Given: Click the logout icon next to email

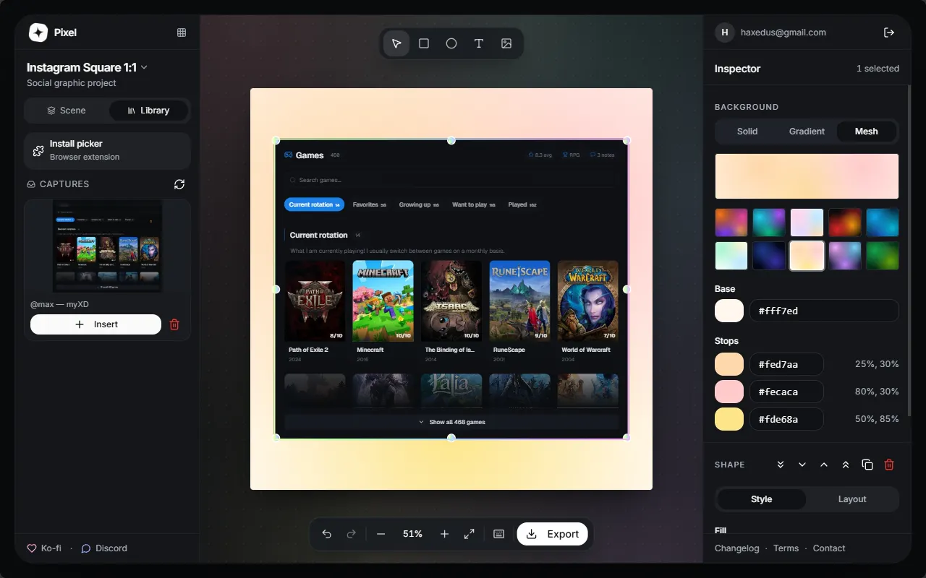Looking at the screenshot, I should [x=889, y=33].
